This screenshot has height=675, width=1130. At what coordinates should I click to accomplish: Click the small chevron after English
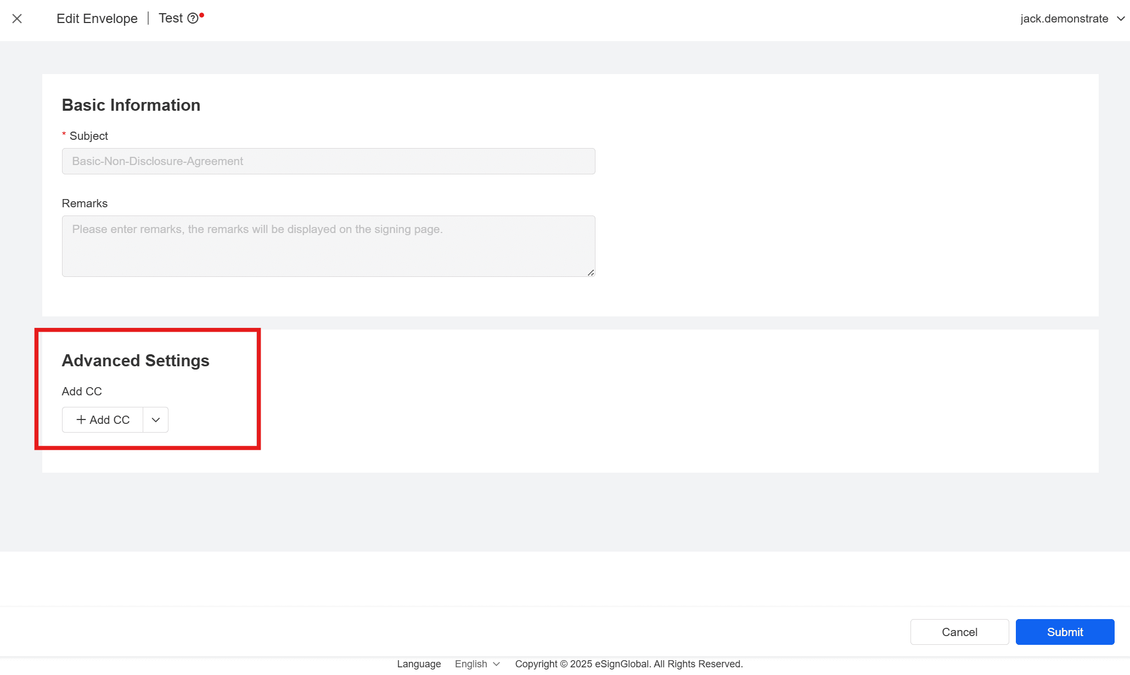coord(497,664)
